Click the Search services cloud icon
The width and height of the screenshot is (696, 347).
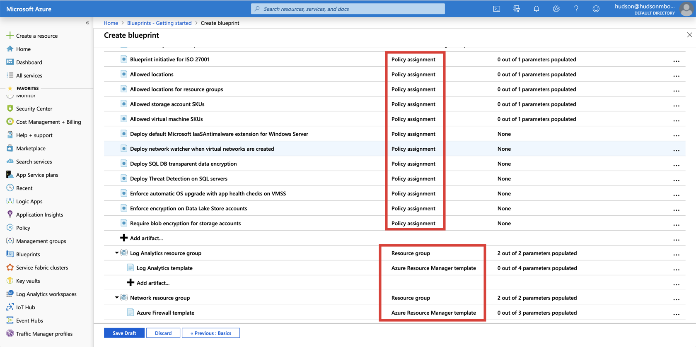tap(10, 161)
